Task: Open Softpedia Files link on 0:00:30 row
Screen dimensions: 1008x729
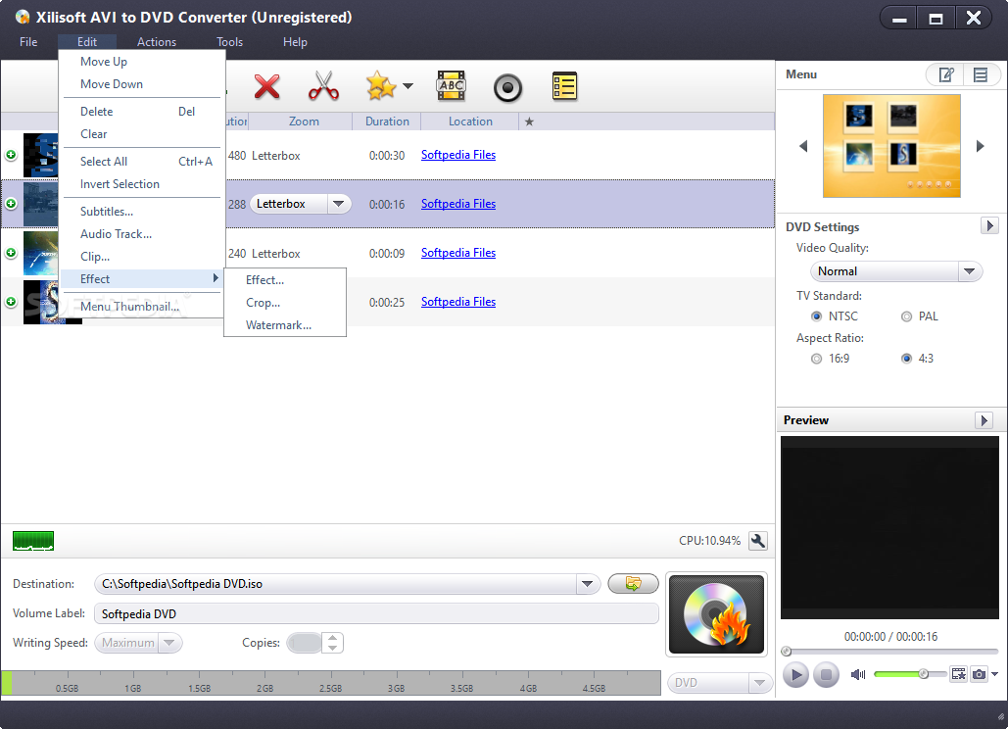Action: [458, 155]
